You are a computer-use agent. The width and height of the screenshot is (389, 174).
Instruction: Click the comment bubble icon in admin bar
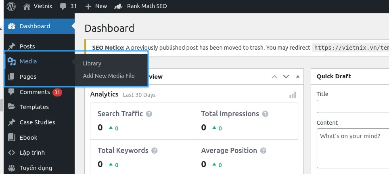click(x=63, y=6)
